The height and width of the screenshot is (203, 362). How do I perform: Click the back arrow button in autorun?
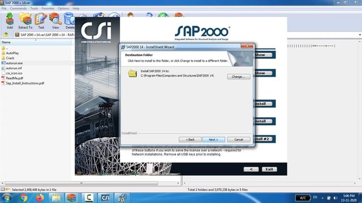(x=251, y=169)
